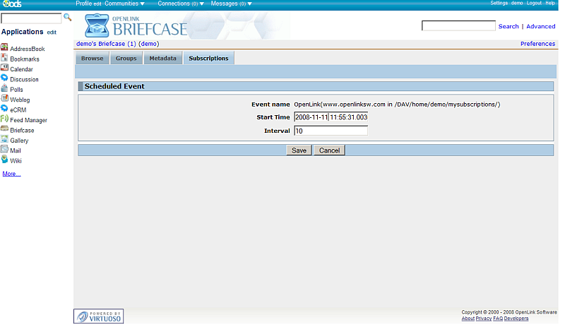Click the Bookmarks icon in Applications list
Viewport: 565px width, 332px height.
4,59
